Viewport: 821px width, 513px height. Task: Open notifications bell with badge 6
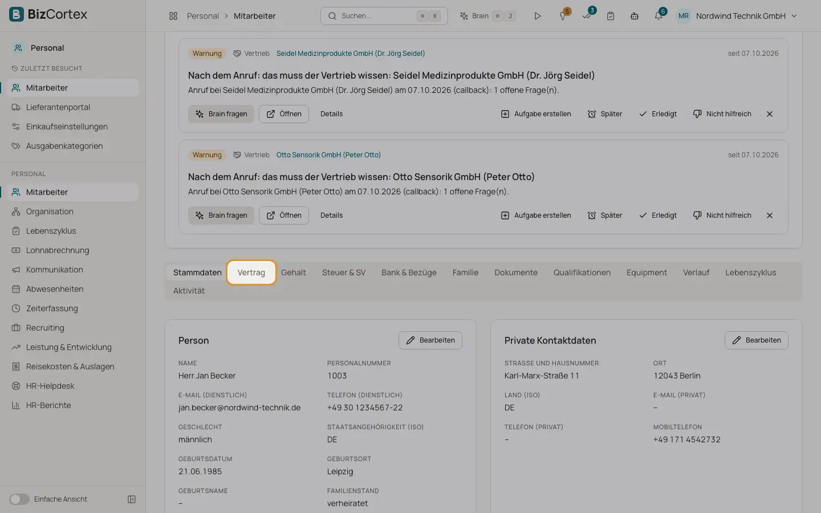[x=659, y=16]
